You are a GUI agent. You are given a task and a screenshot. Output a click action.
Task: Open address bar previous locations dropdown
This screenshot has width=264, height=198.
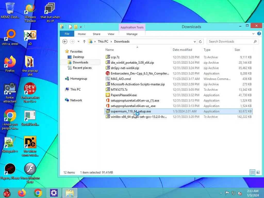click(x=195, y=42)
